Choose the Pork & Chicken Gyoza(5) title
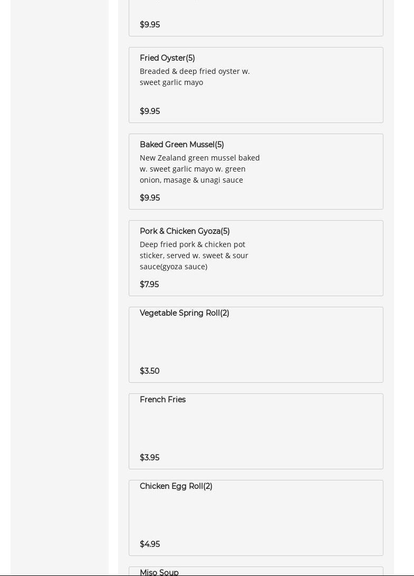 (x=185, y=231)
